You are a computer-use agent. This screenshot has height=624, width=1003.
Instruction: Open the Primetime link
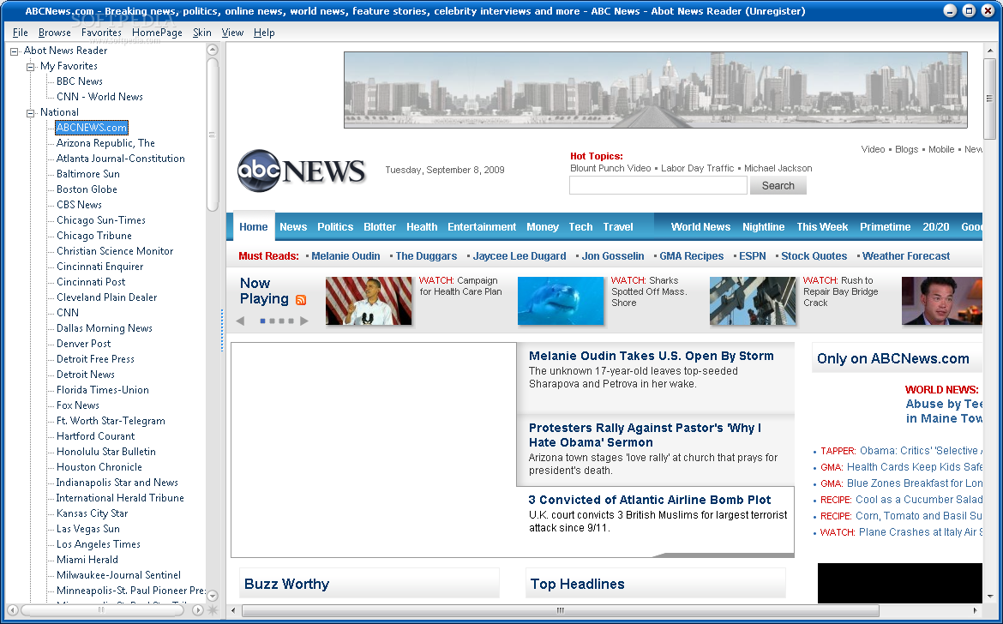(x=886, y=227)
